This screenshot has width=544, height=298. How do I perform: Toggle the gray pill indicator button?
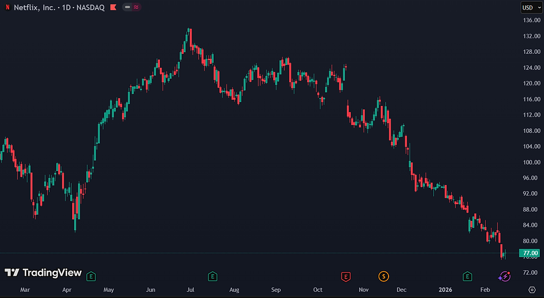click(127, 7)
